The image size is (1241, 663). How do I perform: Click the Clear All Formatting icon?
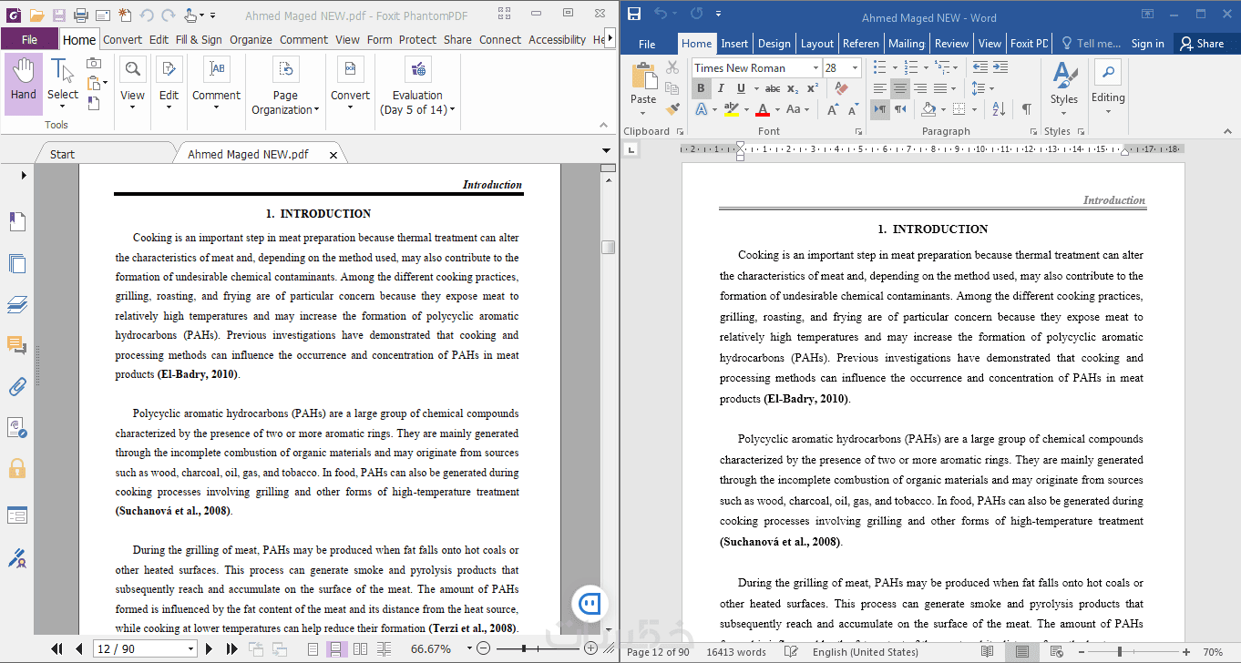pyautogui.click(x=841, y=88)
